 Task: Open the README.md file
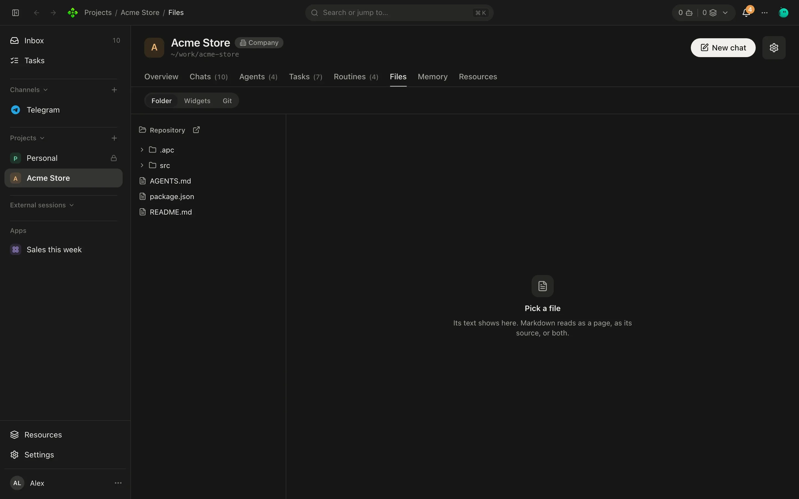point(209,212)
